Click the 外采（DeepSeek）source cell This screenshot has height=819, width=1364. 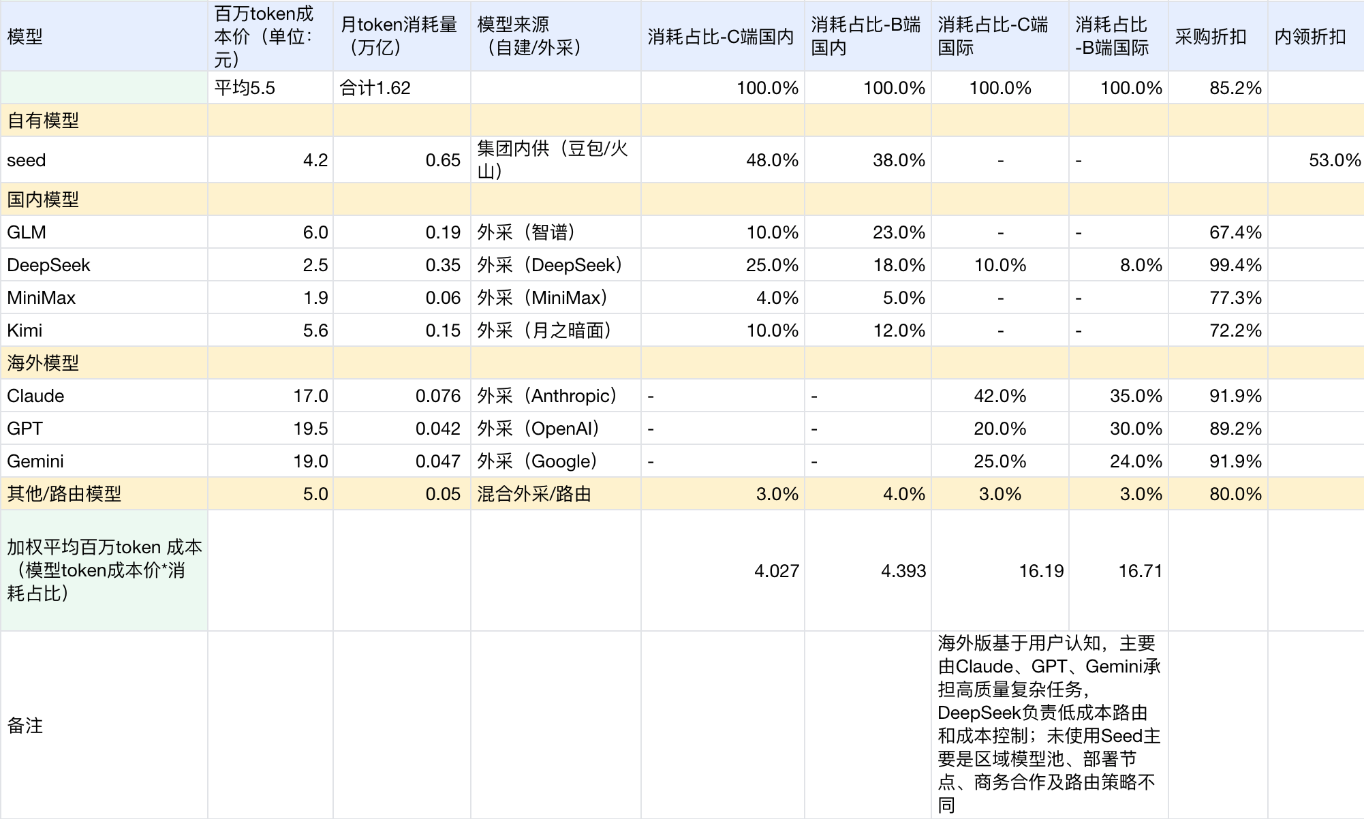(556, 265)
